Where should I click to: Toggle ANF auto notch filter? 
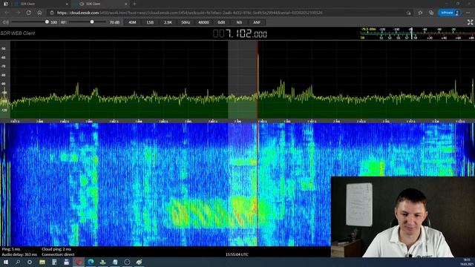[257, 22]
